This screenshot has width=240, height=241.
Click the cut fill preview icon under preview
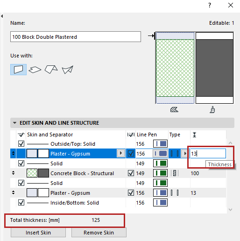point(174,110)
